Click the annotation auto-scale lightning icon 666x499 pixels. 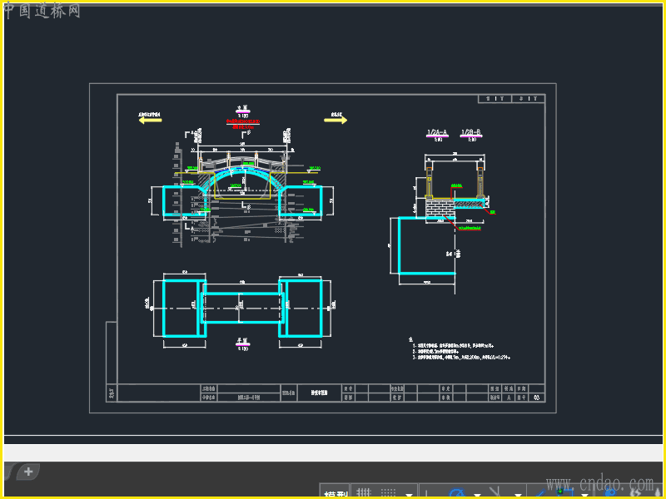[635, 492]
